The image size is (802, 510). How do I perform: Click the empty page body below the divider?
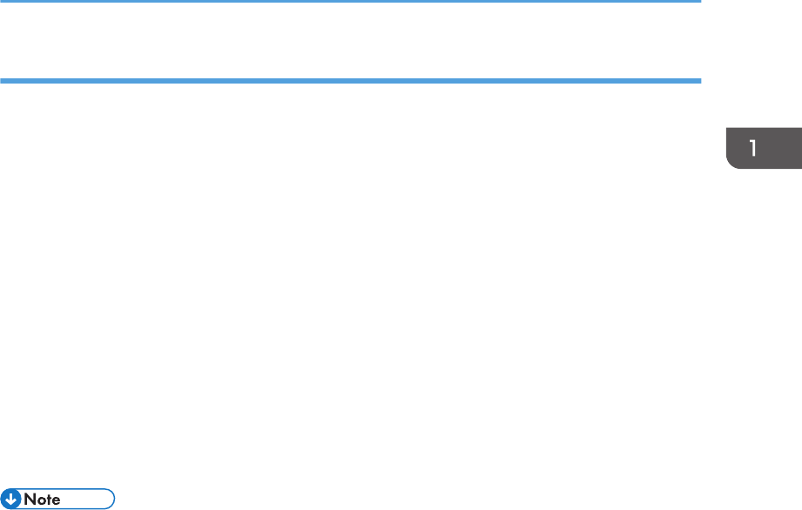click(x=350, y=281)
